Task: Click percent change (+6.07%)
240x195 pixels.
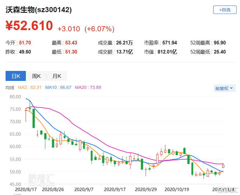Action: pyautogui.click(x=100, y=29)
